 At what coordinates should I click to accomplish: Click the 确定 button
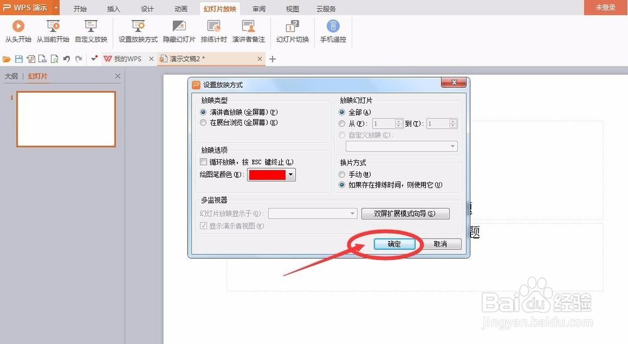point(394,244)
